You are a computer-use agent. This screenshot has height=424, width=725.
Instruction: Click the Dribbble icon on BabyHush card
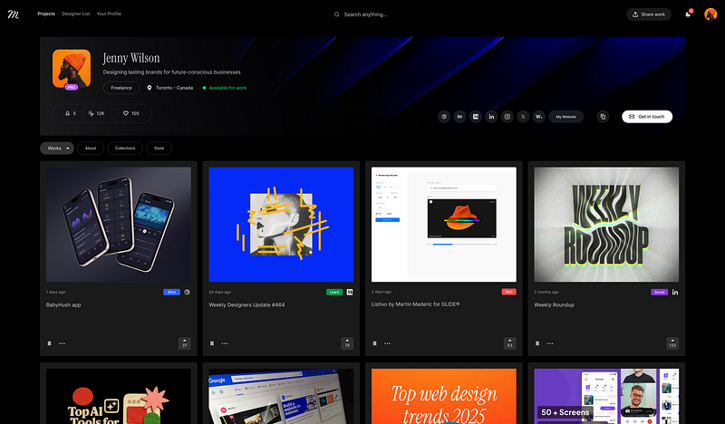[188, 293]
